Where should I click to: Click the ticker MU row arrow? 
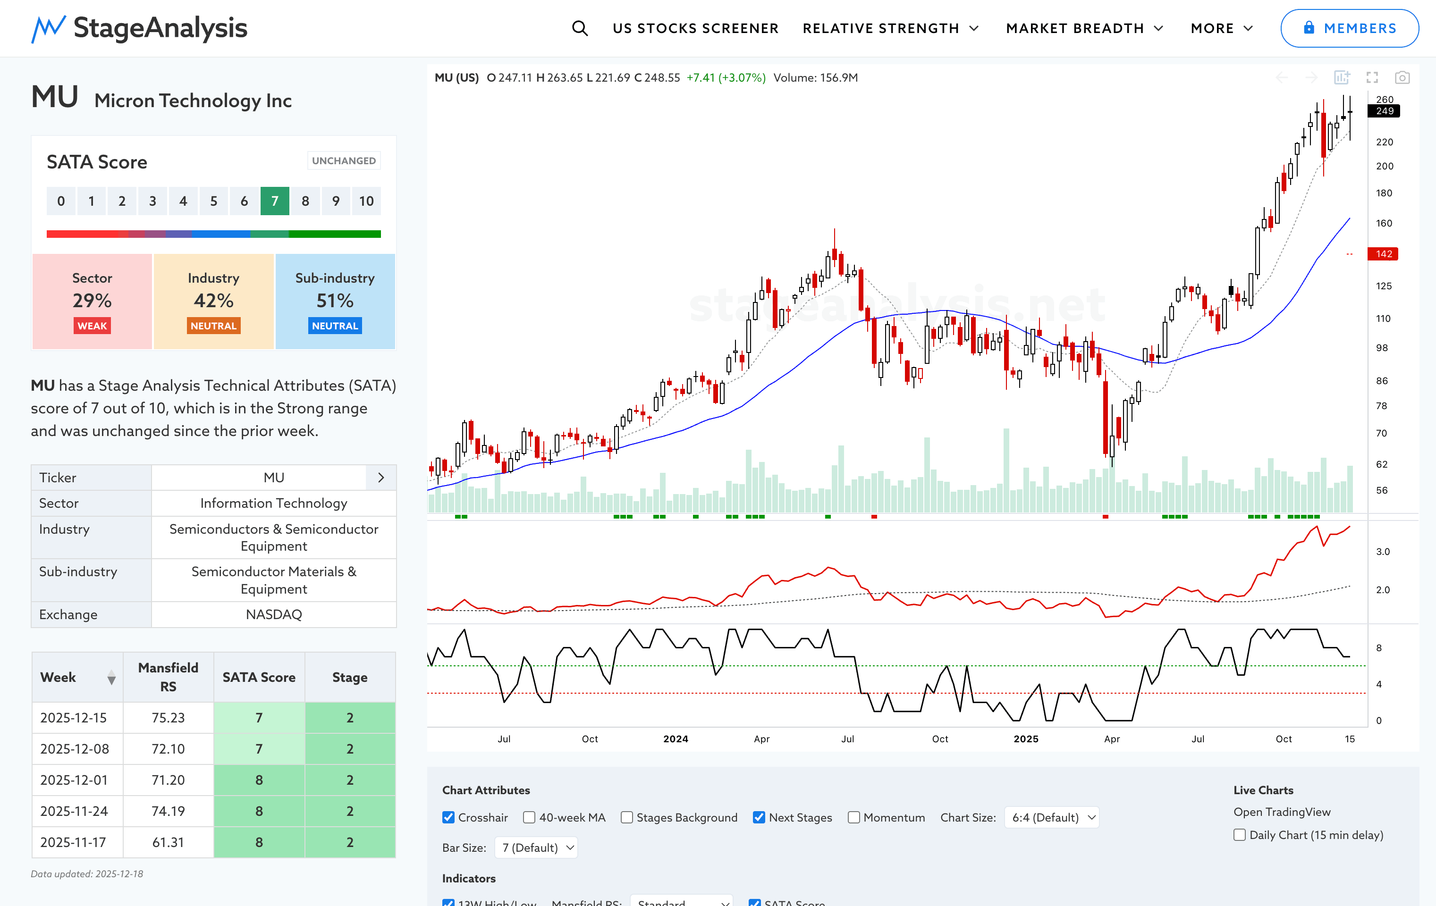click(381, 478)
